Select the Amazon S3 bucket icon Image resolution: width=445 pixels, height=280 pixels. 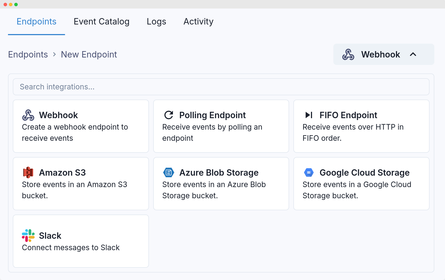[29, 172]
